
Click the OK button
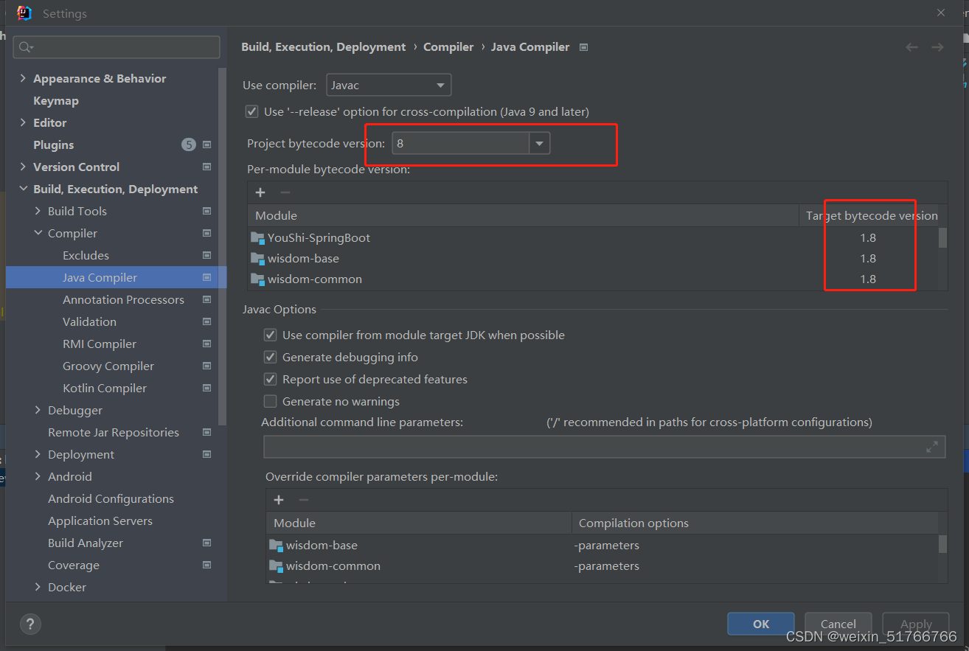pyautogui.click(x=760, y=623)
